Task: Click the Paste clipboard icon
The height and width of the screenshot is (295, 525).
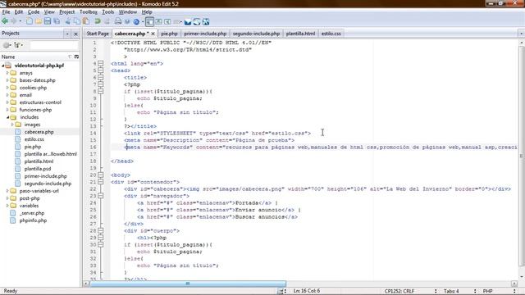Action: click(86, 22)
